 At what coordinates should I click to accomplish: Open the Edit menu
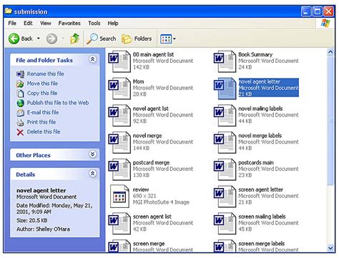coord(28,23)
